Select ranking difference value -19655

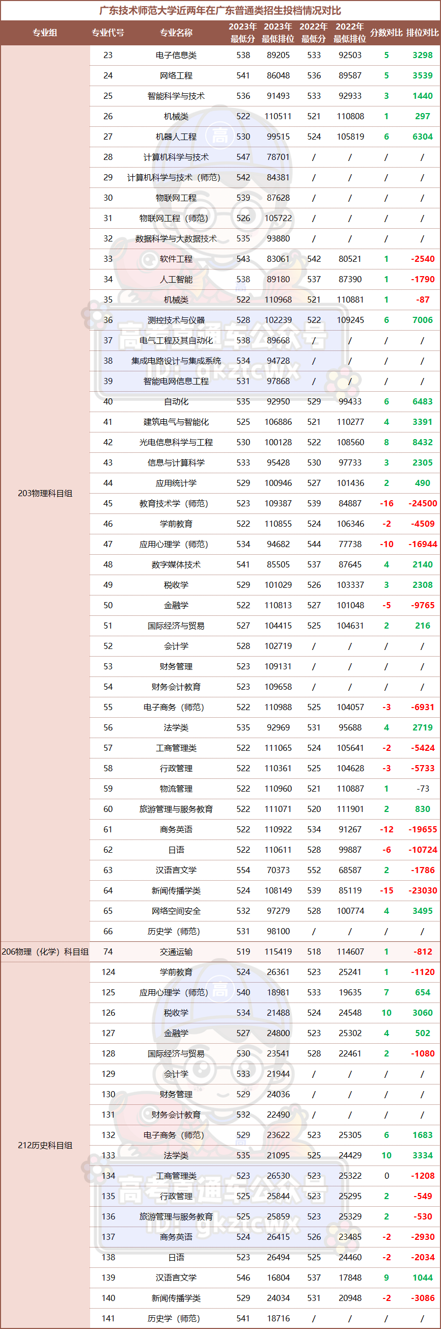(x=423, y=829)
